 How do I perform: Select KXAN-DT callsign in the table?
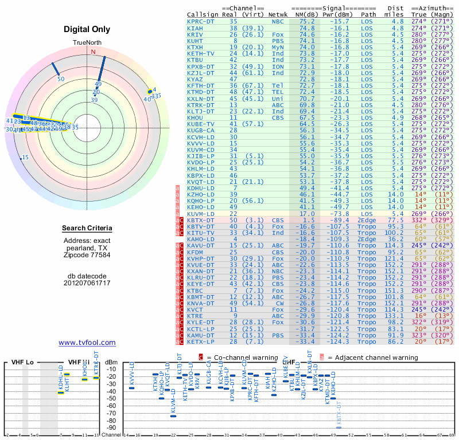[200, 272]
